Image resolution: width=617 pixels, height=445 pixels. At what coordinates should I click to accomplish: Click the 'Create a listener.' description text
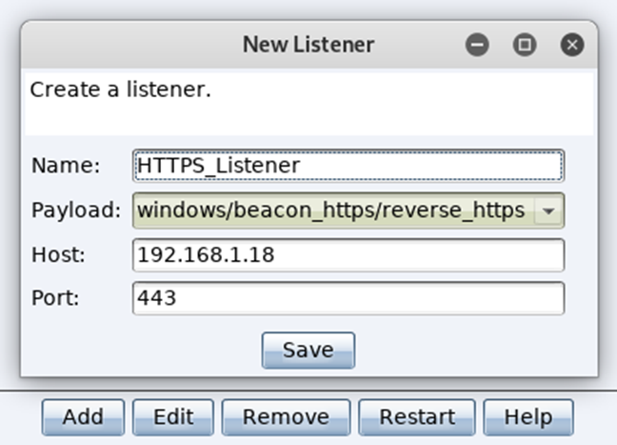120,90
